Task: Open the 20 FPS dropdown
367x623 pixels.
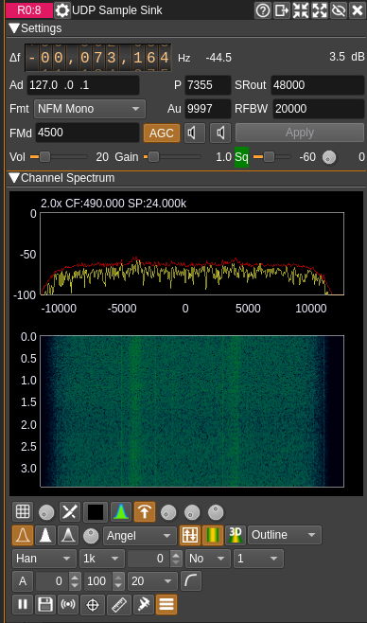Action: [152, 581]
